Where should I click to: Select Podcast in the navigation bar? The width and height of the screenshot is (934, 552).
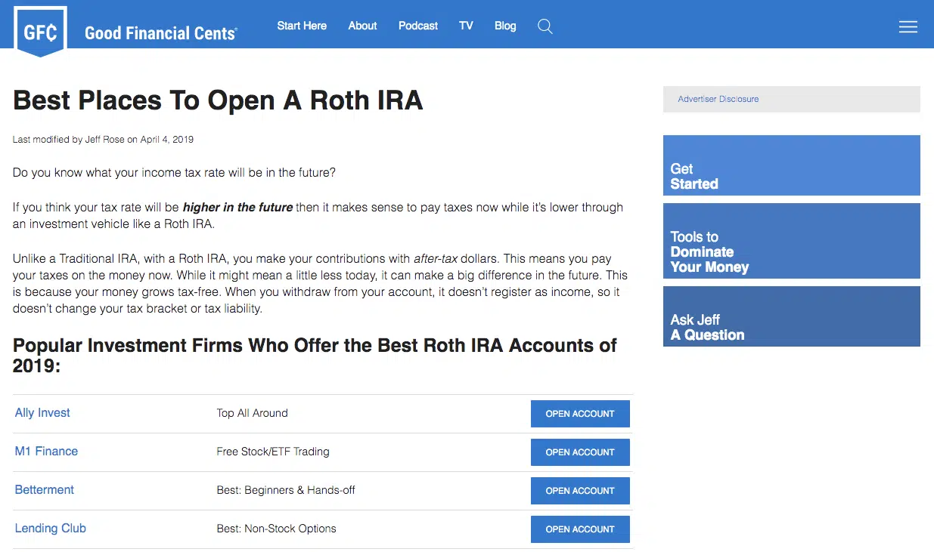click(x=418, y=26)
